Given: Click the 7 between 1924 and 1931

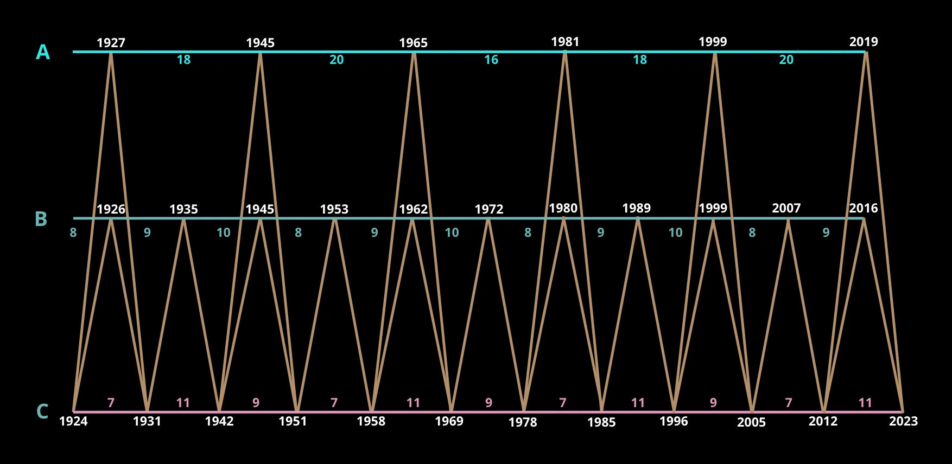Looking at the screenshot, I should click(x=111, y=403).
